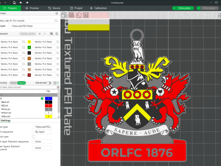Add a filament with the plus icon
Image resolution: width=221 pixels, height=166 pixels.
click(40, 34)
